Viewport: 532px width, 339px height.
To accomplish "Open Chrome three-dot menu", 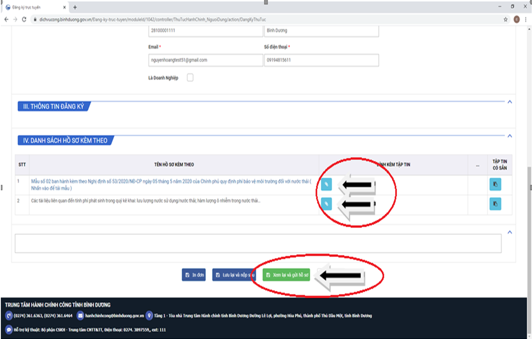I will click(x=526, y=19).
